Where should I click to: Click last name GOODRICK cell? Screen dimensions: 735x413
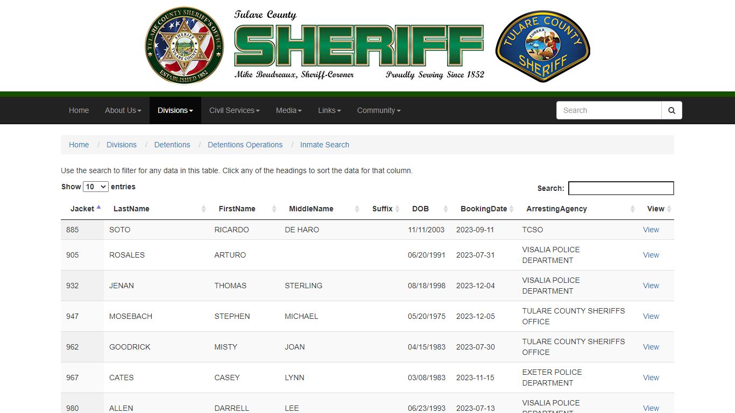[157, 347]
